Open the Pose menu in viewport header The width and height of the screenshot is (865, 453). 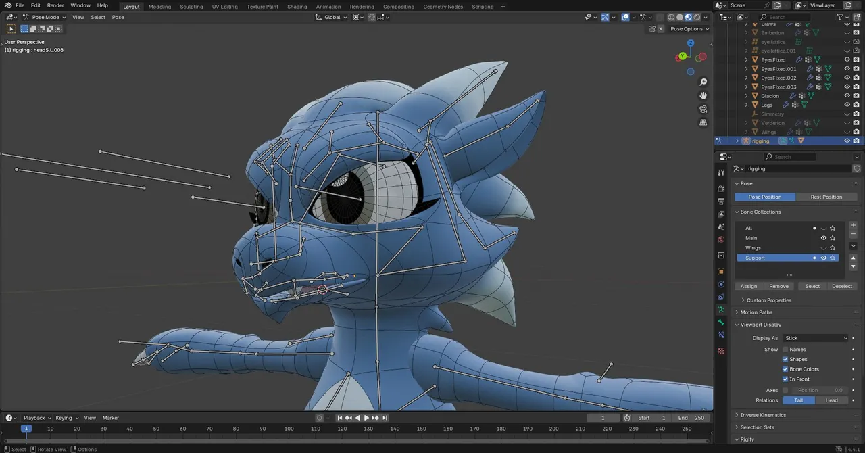tap(118, 17)
